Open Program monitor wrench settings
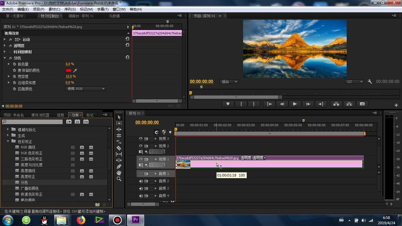Image resolution: width=402 pixels, height=226 pixels. (x=370, y=82)
